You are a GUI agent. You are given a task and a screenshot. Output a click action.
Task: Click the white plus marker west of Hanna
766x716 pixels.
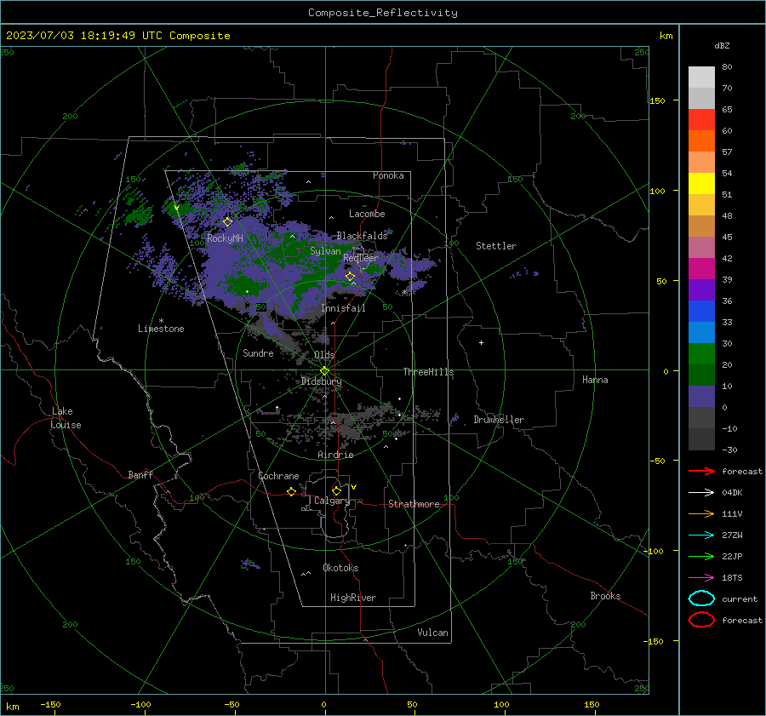(481, 342)
